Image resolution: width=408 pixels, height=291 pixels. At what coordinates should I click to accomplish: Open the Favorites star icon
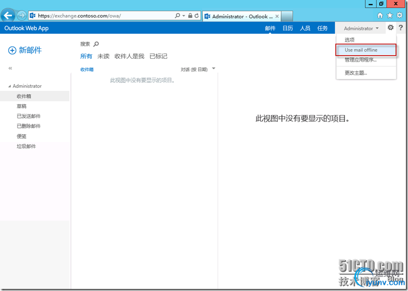tap(390, 15)
